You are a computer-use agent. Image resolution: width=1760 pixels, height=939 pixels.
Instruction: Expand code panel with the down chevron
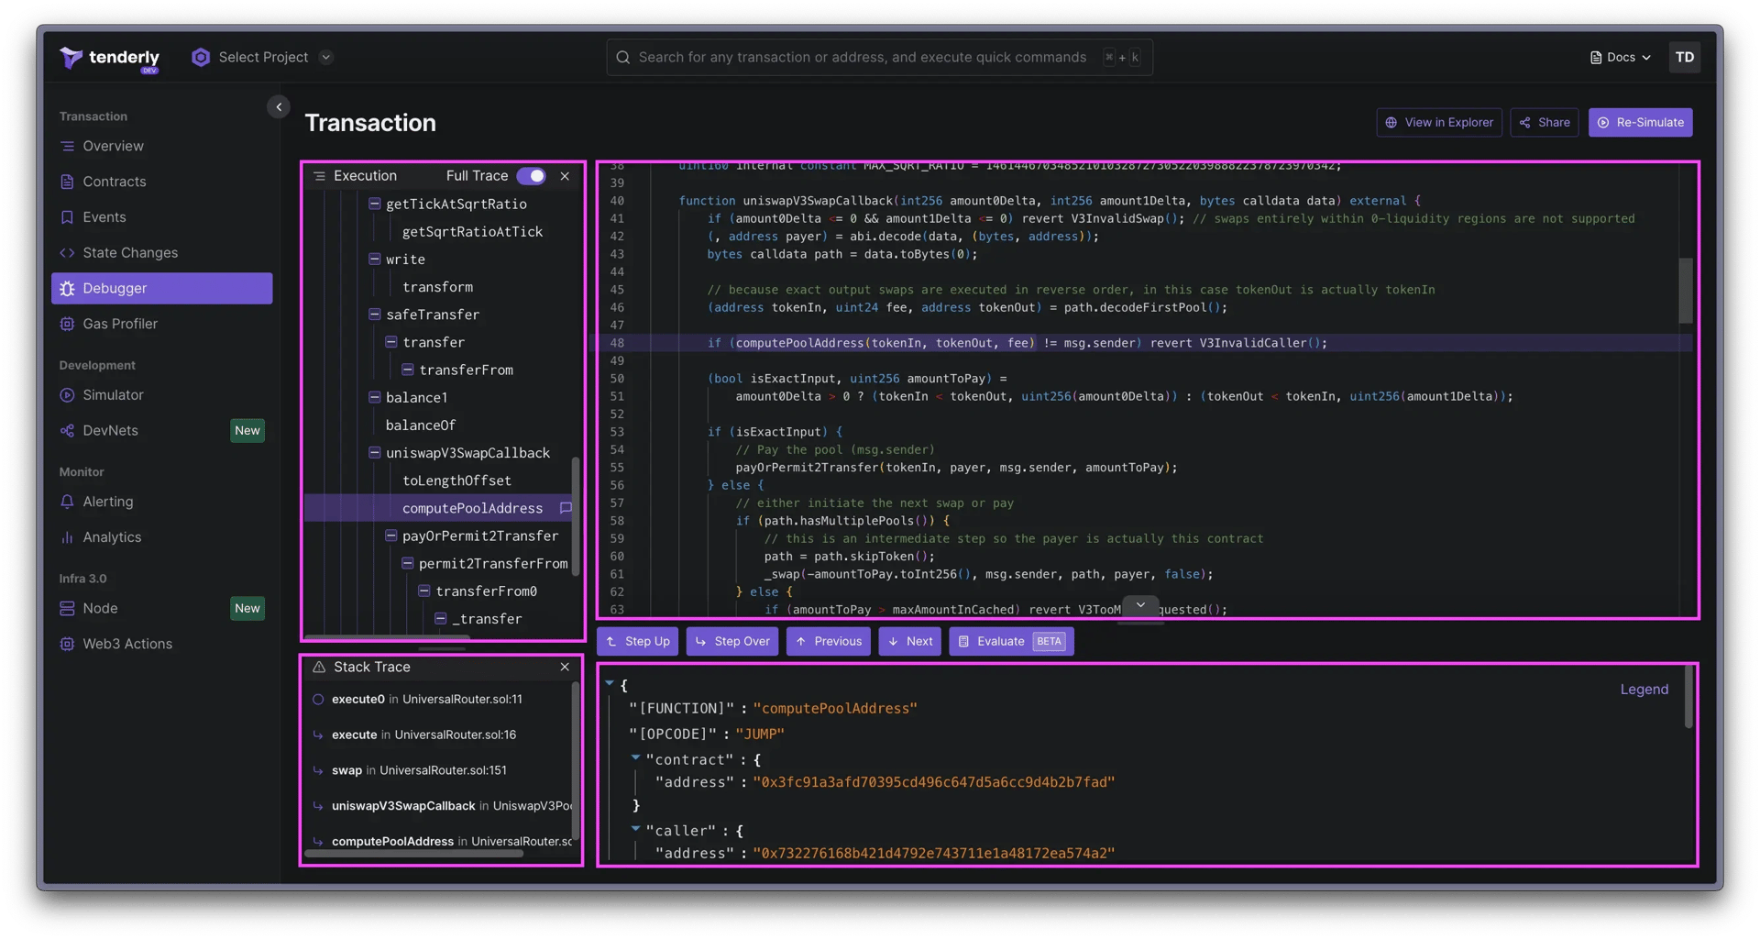[1140, 606]
